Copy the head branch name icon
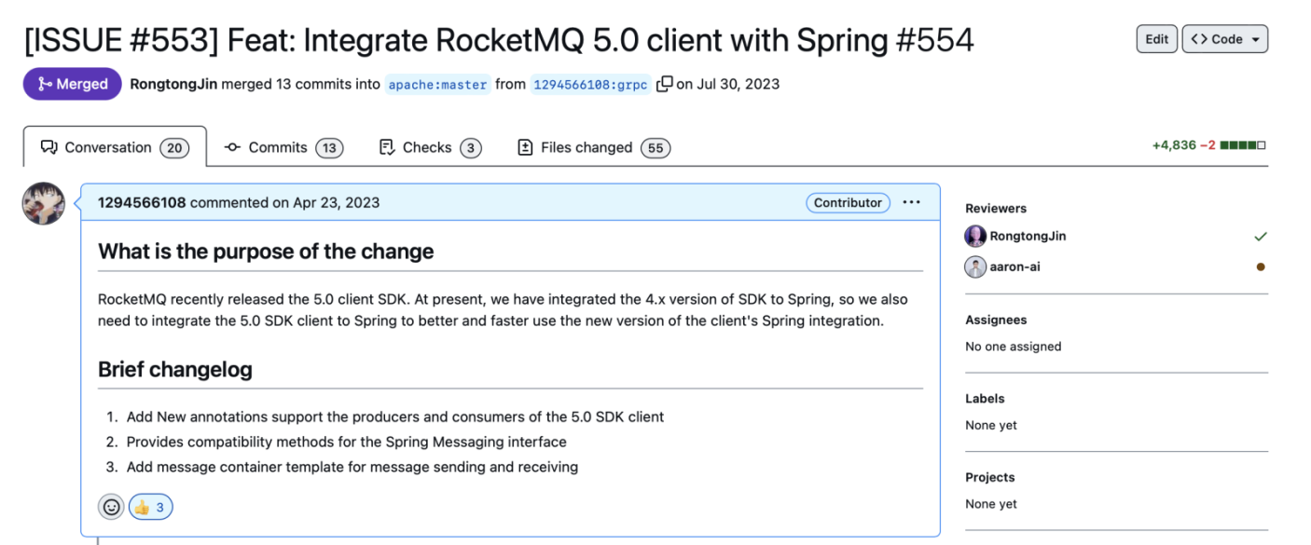The width and height of the screenshot is (1311, 545). 664,84
